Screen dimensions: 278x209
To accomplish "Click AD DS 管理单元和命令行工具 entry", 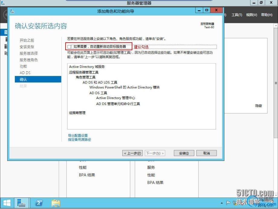I will 118,104.
